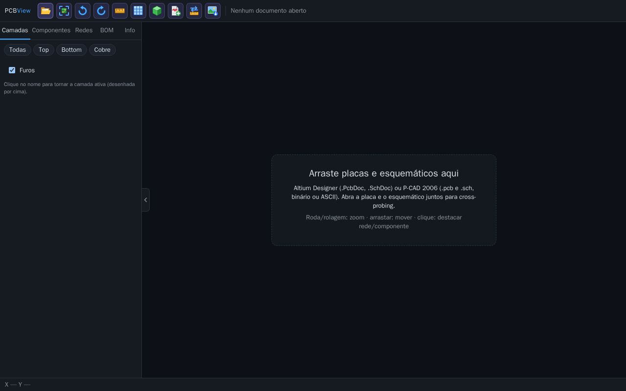Toggle the grid icon in toolbar
This screenshot has width=626, height=391.
138,11
